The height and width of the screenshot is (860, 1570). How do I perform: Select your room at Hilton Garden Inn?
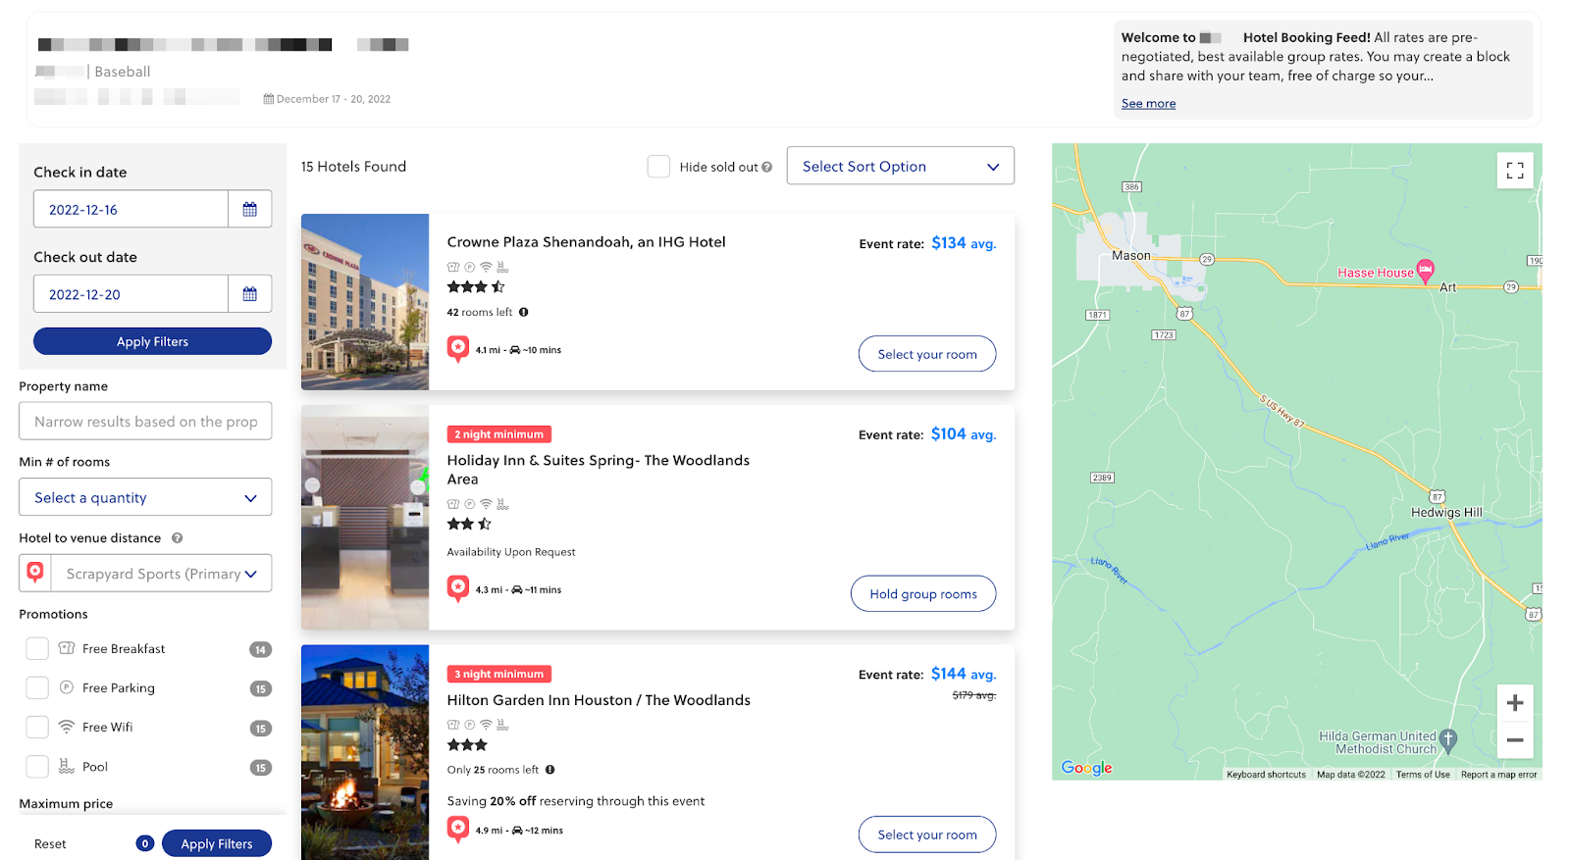click(x=927, y=835)
